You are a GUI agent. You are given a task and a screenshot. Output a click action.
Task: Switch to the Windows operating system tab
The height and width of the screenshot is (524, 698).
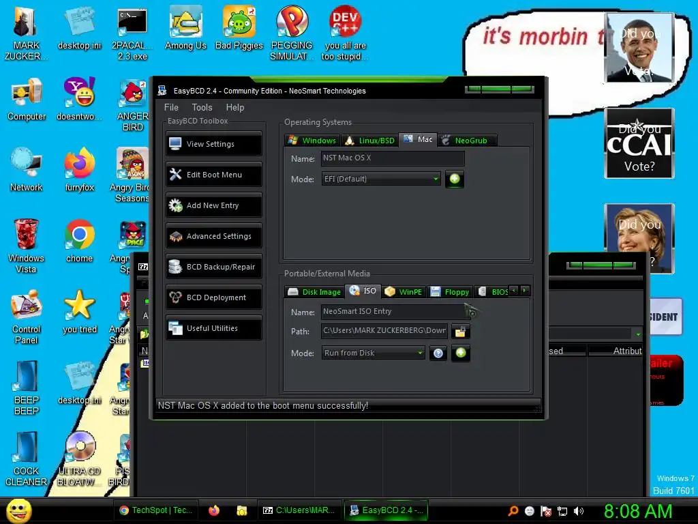[312, 141]
